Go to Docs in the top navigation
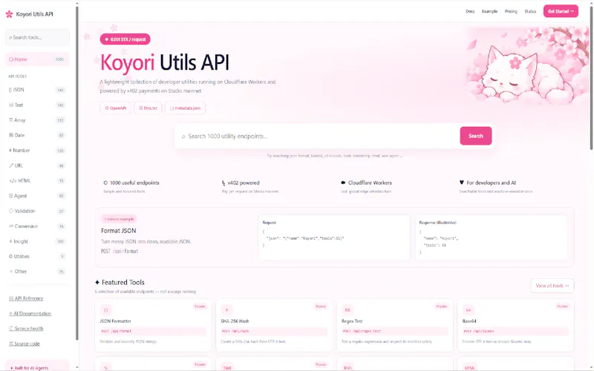The height and width of the screenshot is (371, 594). 470,11
